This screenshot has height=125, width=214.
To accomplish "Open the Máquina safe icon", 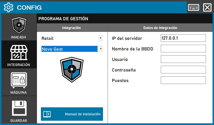I will click(x=19, y=80).
